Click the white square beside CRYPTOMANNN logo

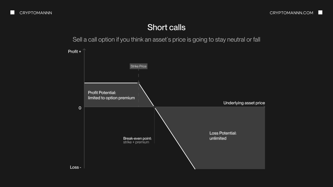coord(12,13)
